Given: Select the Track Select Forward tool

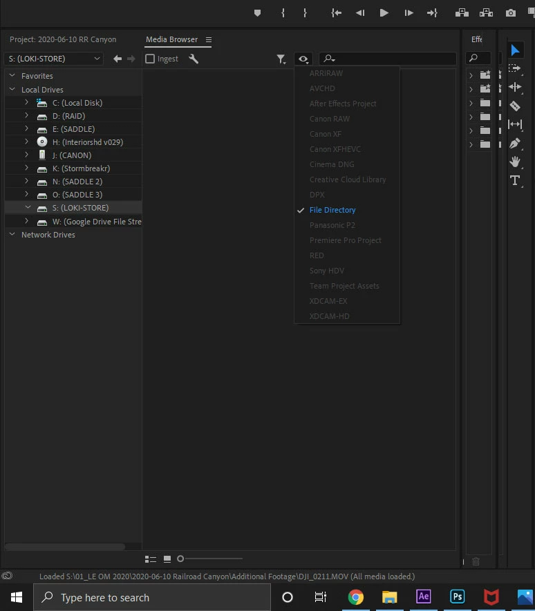Looking at the screenshot, I should [515, 68].
